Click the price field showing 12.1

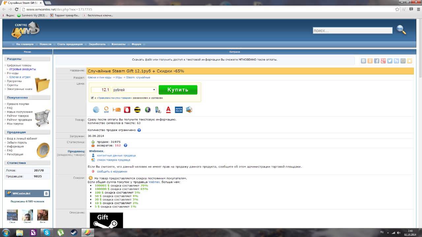coord(101,90)
